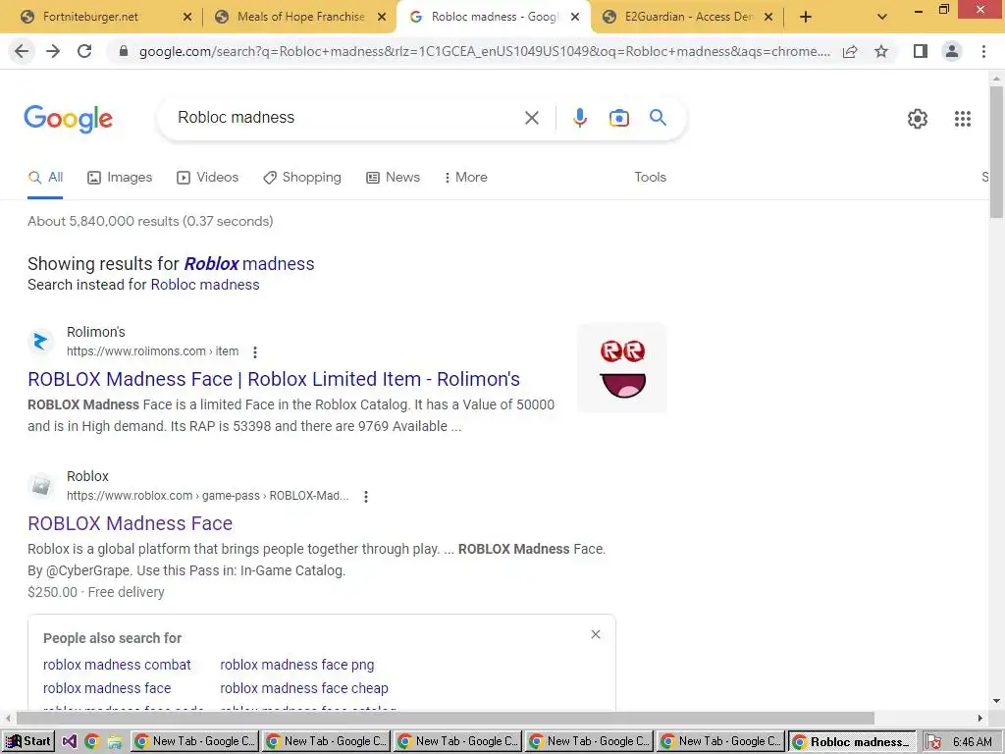Image resolution: width=1005 pixels, height=754 pixels.
Task: Start voice search with the microphone icon
Action: click(579, 118)
